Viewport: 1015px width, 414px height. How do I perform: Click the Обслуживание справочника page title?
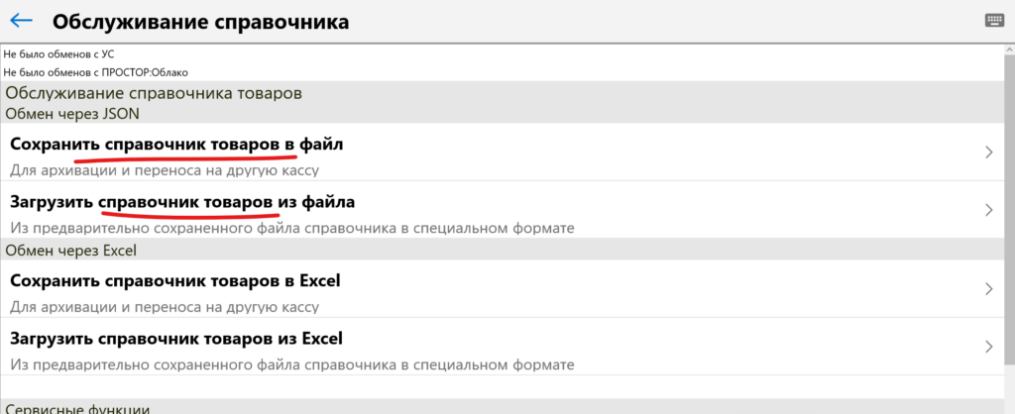pos(200,21)
